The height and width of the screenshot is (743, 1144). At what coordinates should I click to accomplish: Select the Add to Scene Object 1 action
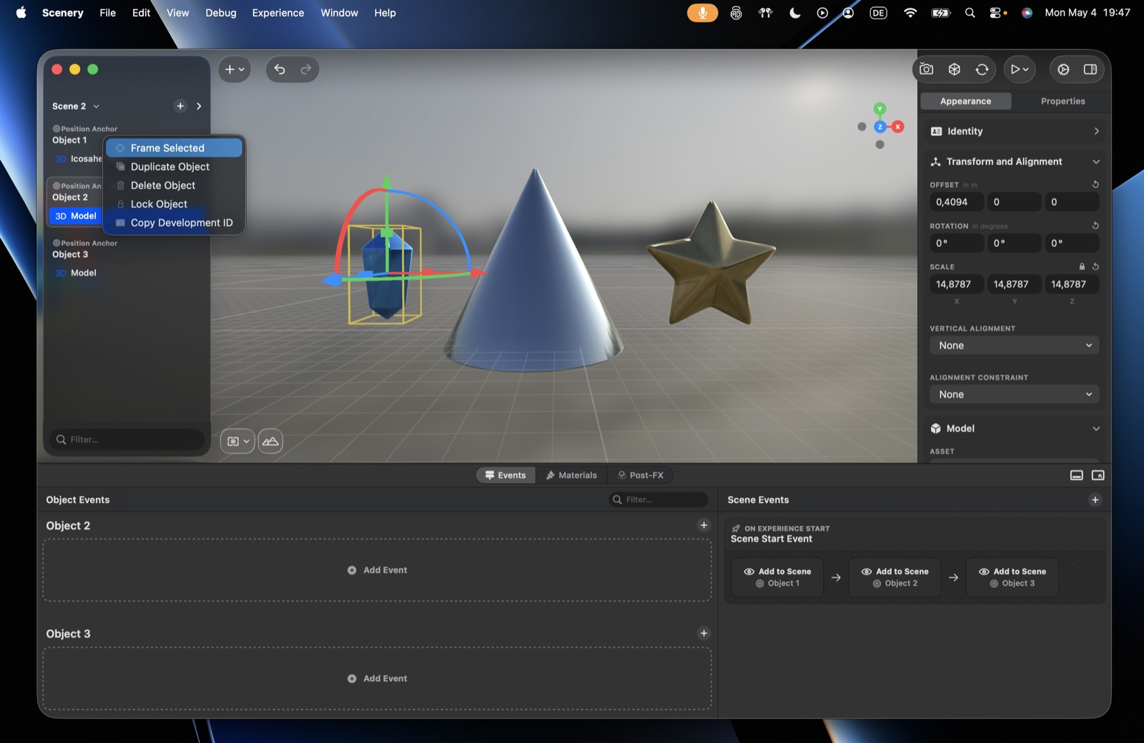777,577
